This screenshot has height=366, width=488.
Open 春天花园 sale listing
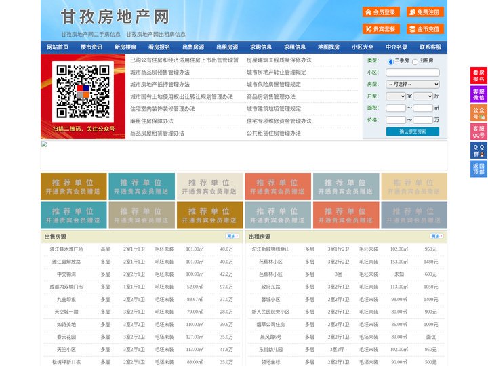tap(66, 337)
